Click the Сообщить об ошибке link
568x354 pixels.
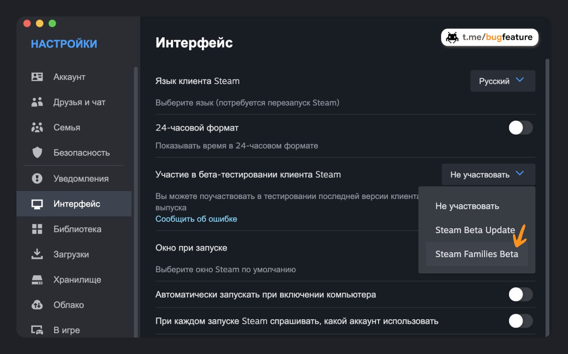[x=196, y=219]
